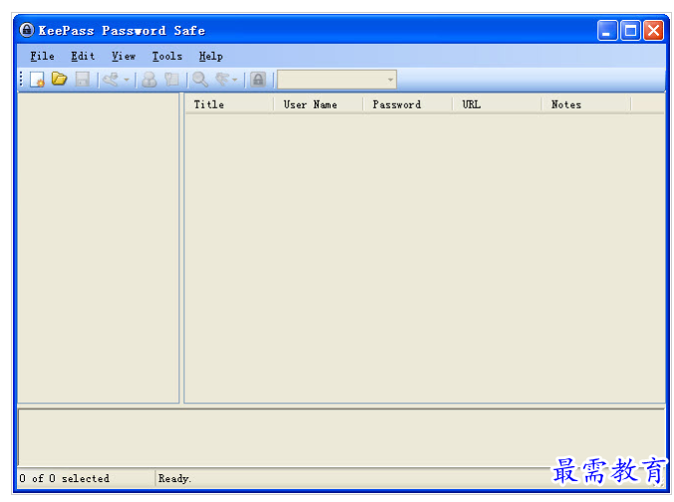The width and height of the screenshot is (674, 502).
Task: Click the Add Entry key icon
Action: click(x=111, y=80)
